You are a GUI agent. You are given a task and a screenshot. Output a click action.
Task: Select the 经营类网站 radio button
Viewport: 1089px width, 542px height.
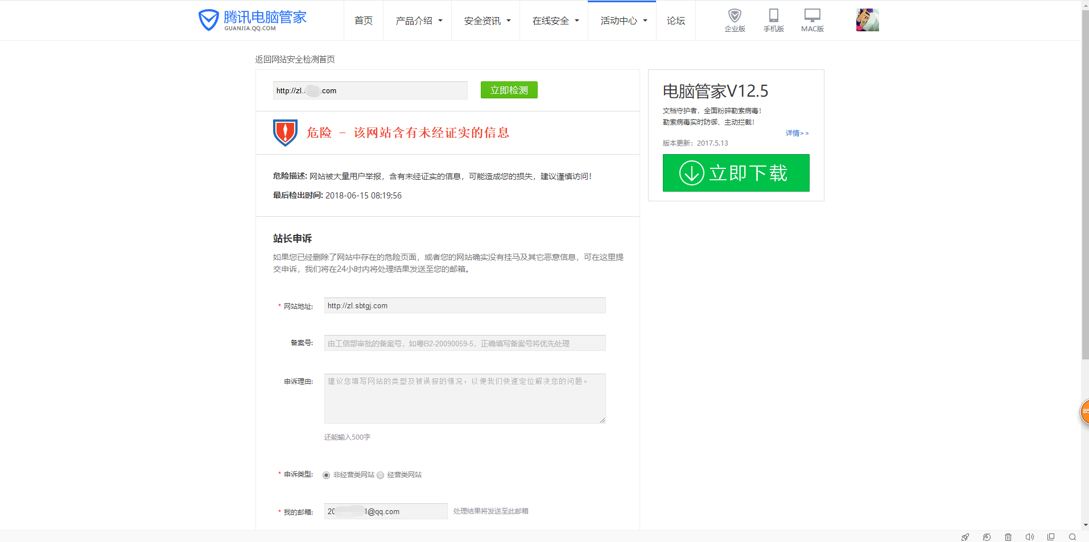click(x=380, y=475)
